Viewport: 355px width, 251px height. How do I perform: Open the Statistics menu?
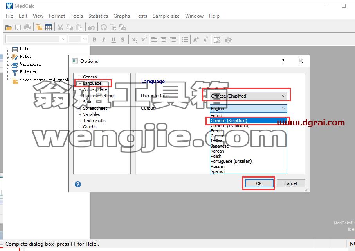tap(98, 16)
